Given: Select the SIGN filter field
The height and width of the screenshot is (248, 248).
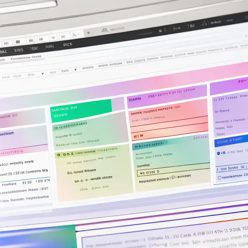Looking at the screenshot, I should pyautogui.click(x=17, y=76).
